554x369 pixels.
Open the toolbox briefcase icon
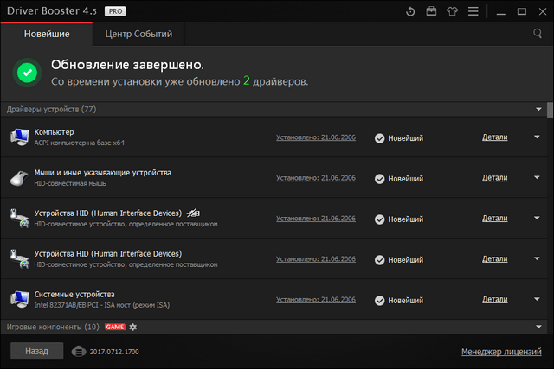point(430,11)
